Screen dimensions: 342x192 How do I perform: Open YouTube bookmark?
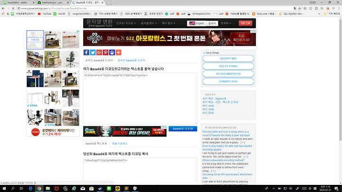tap(45, 14)
